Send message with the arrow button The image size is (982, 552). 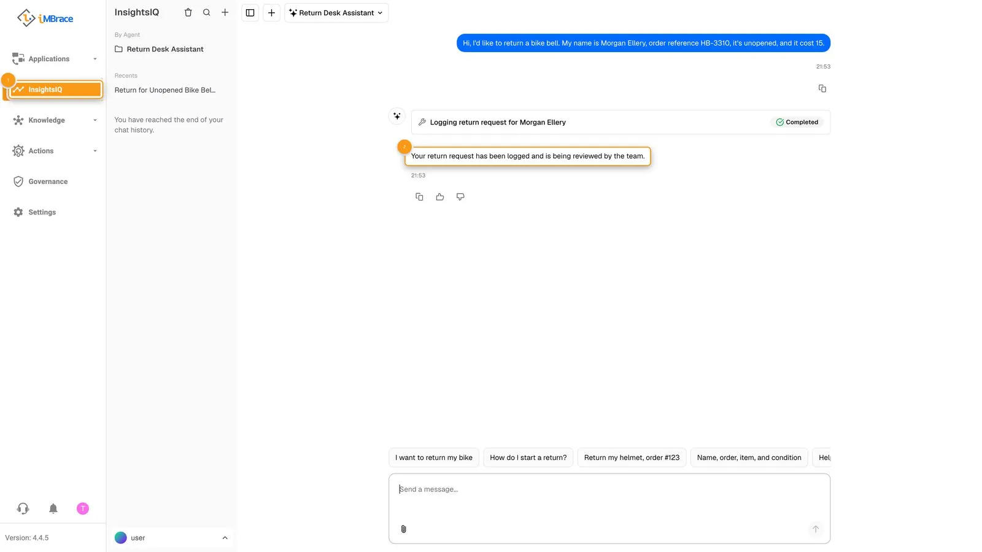816,529
